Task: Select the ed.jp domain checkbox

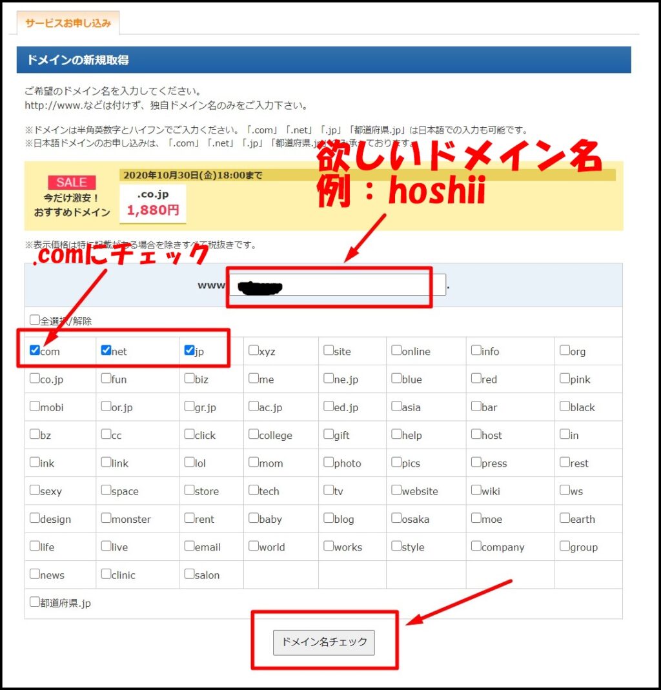Action: 329,406
